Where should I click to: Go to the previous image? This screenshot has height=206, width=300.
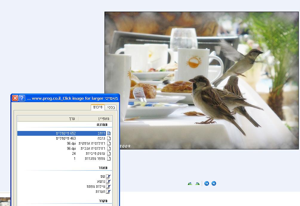coord(207,183)
